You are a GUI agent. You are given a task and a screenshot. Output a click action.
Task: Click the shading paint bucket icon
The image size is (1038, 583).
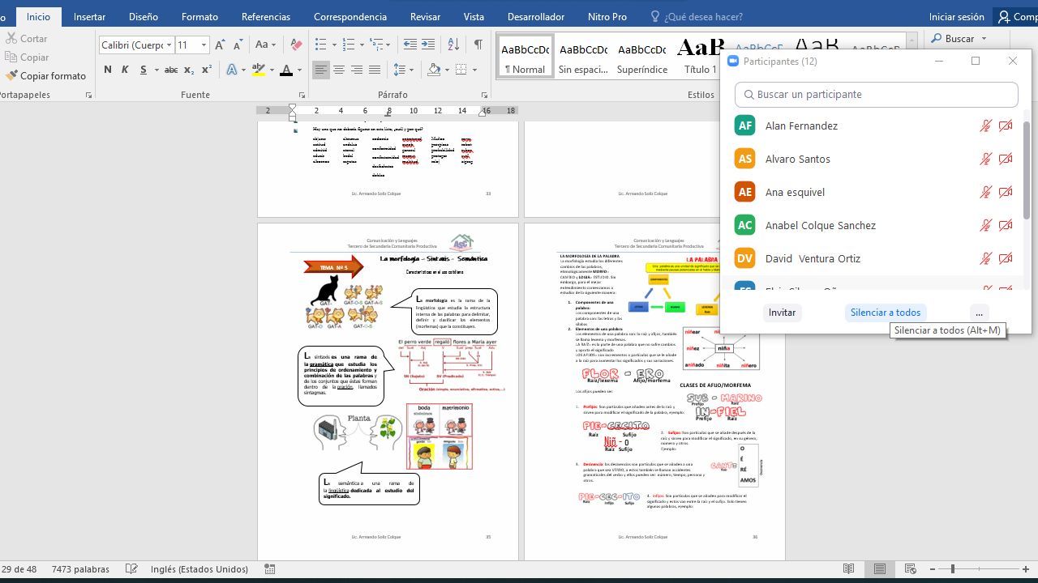pos(434,70)
